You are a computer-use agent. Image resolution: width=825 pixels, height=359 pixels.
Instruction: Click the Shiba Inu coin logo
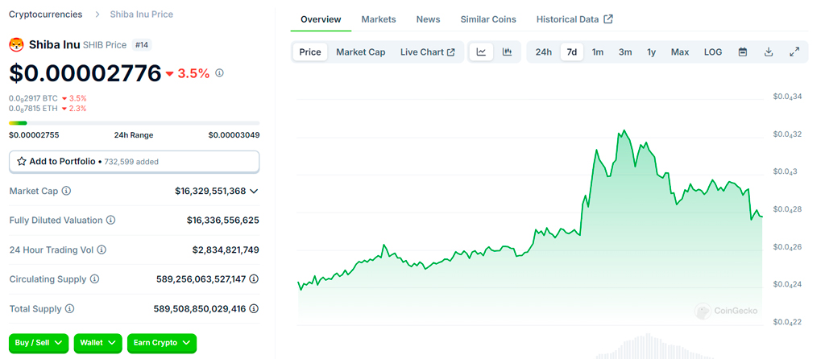[17, 45]
